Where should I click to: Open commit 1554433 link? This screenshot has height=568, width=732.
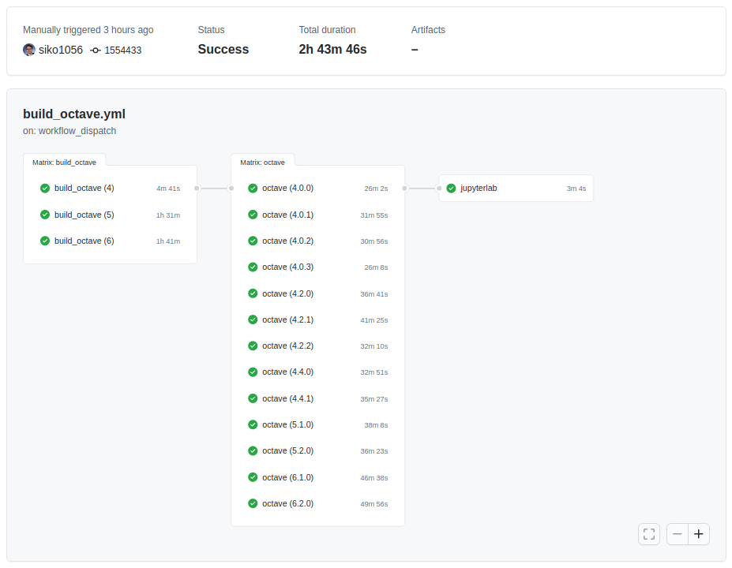pyautogui.click(x=122, y=50)
